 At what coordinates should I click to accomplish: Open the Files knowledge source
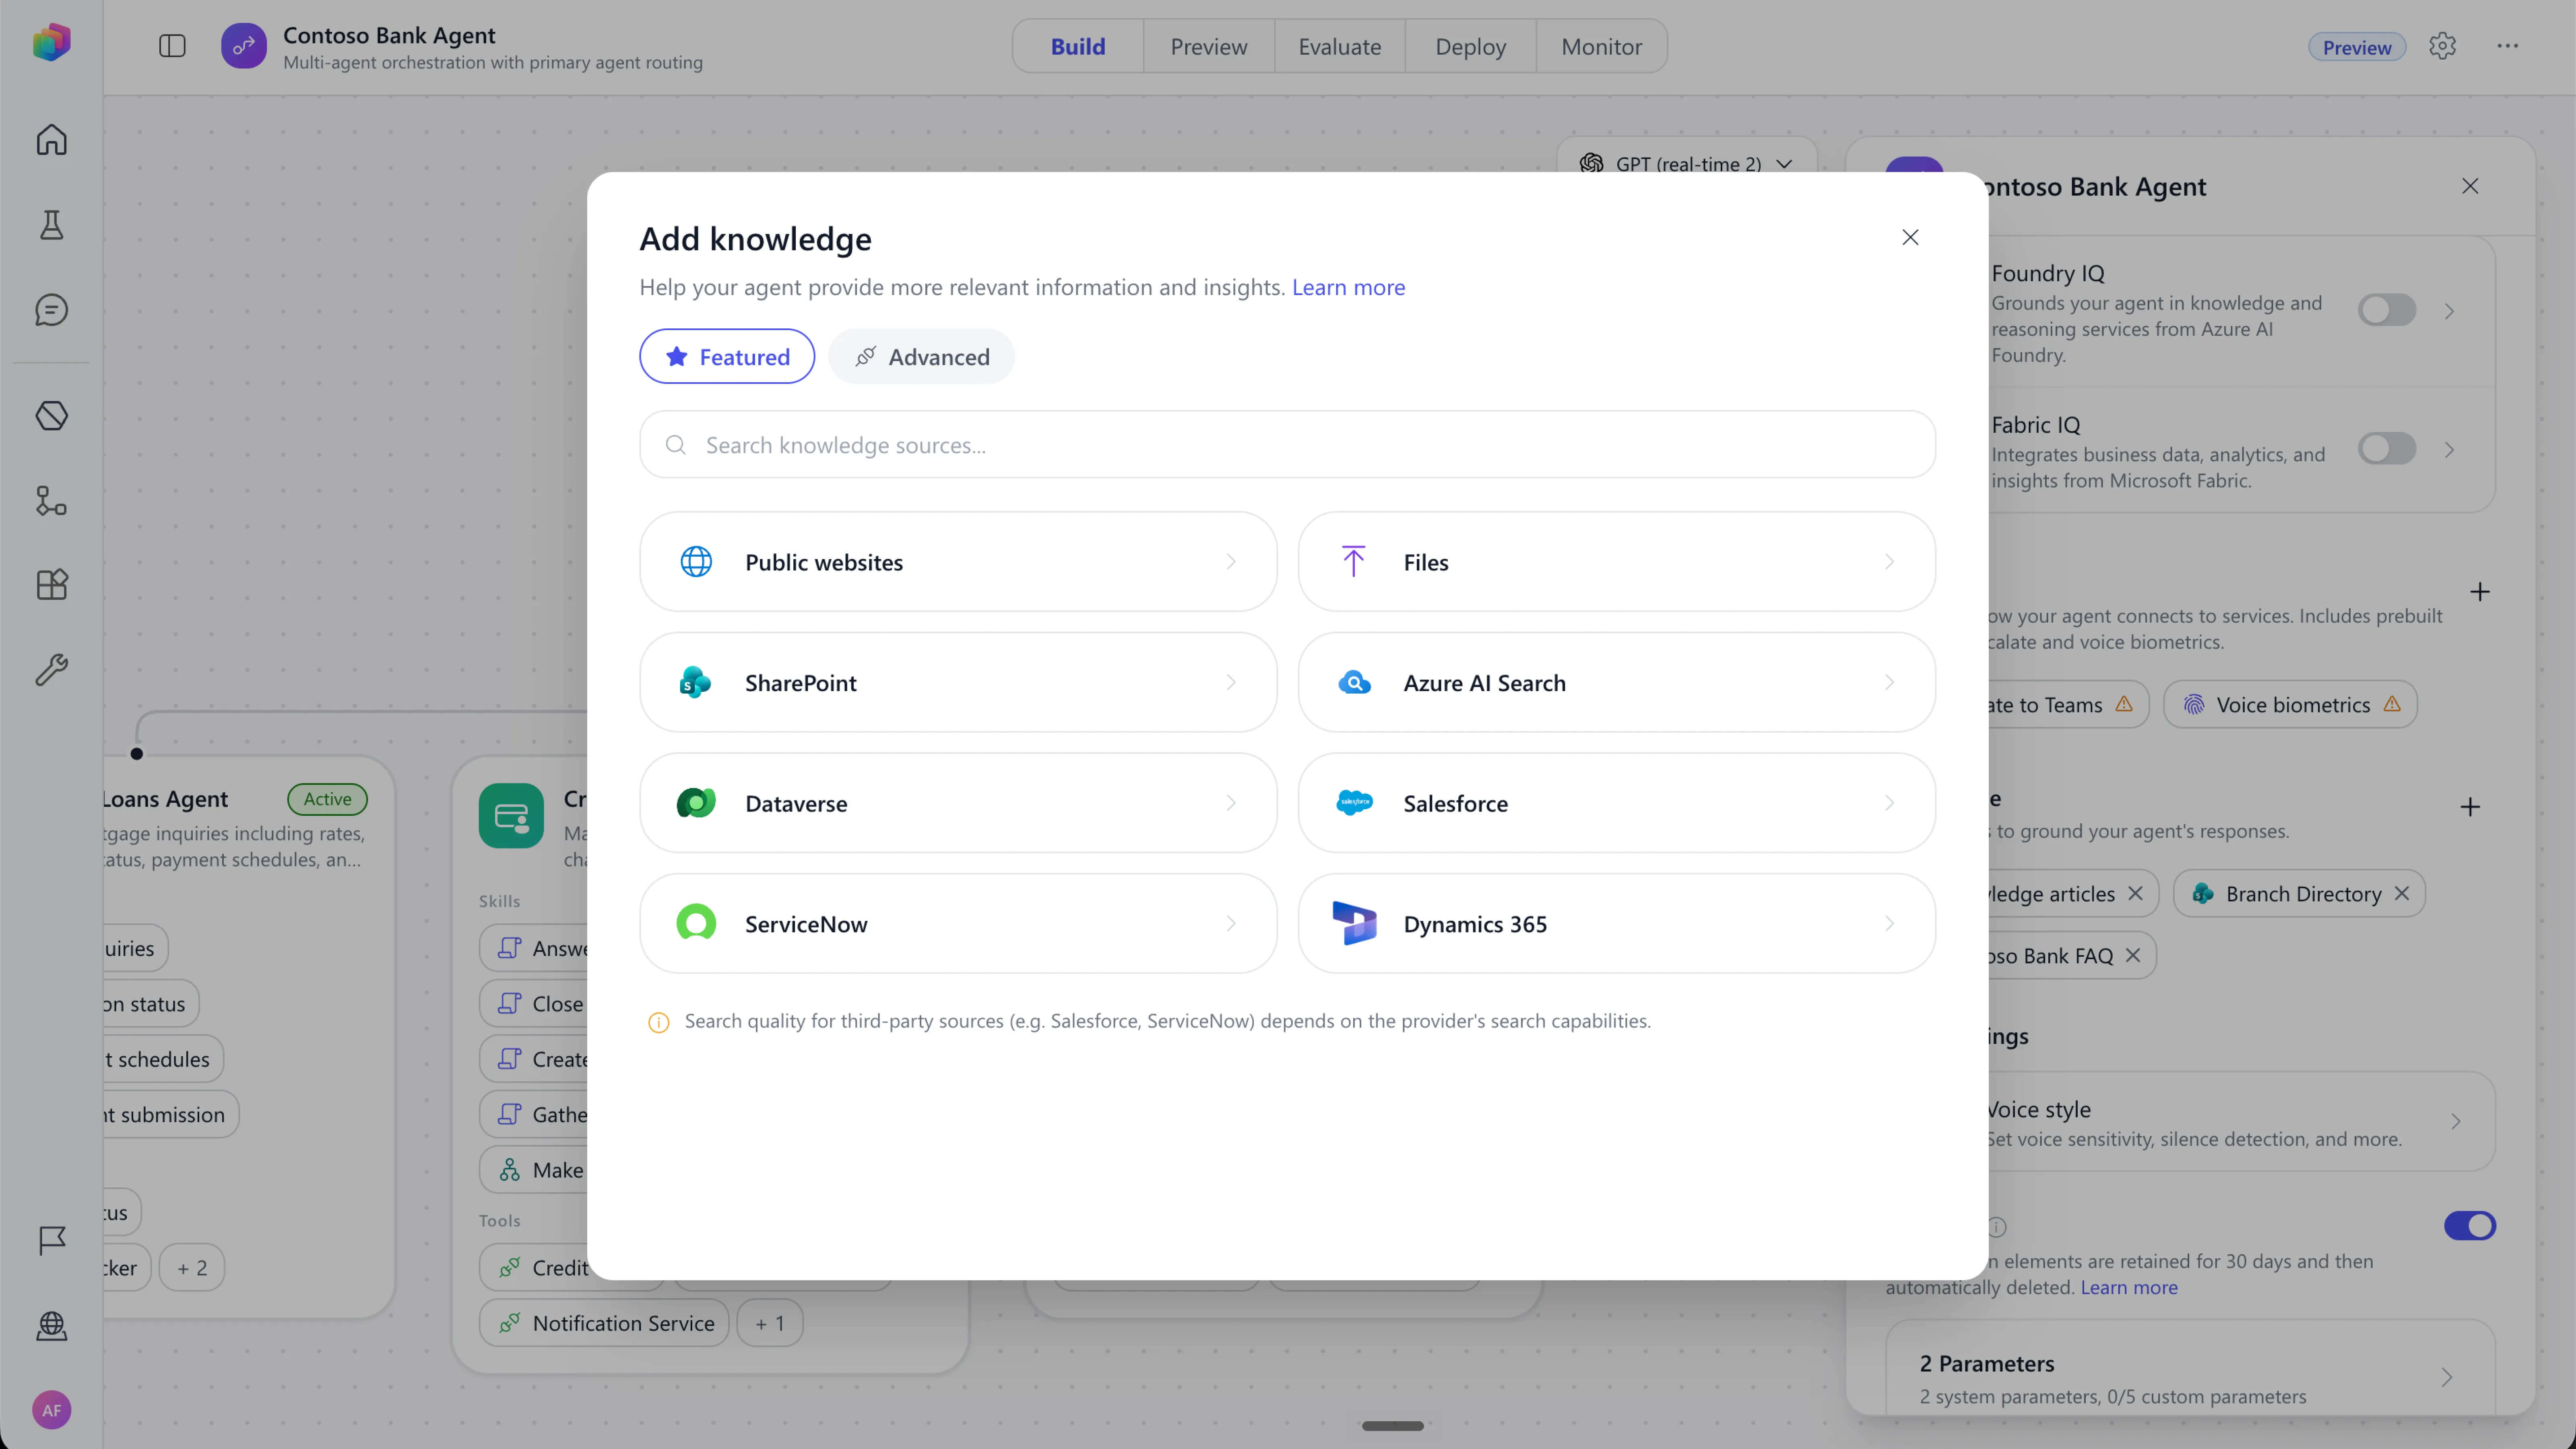pyautogui.click(x=1616, y=562)
